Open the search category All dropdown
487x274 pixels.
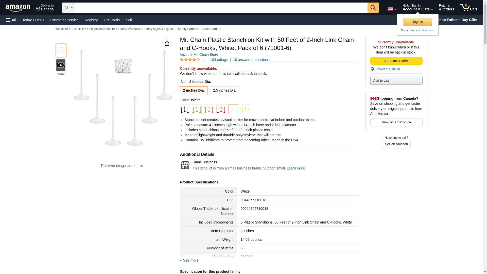tap(68, 8)
